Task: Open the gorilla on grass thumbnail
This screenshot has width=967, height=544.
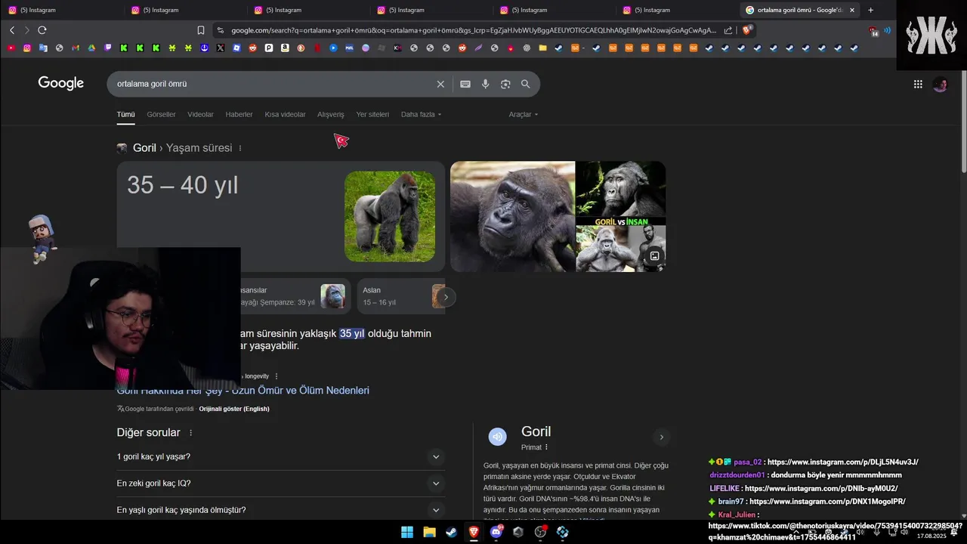Action: click(x=390, y=216)
